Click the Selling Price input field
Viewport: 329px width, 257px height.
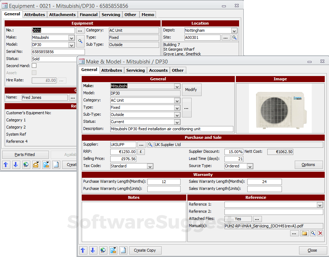click(x=123, y=159)
